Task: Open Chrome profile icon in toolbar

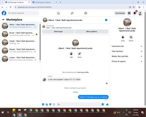Action: pyautogui.click(x=139, y=7)
